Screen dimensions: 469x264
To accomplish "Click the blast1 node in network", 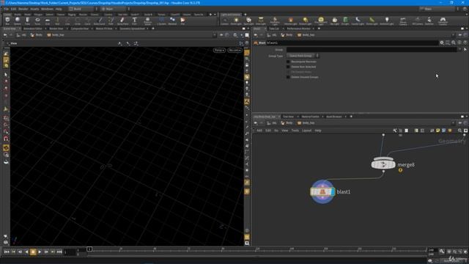I will point(322,191).
